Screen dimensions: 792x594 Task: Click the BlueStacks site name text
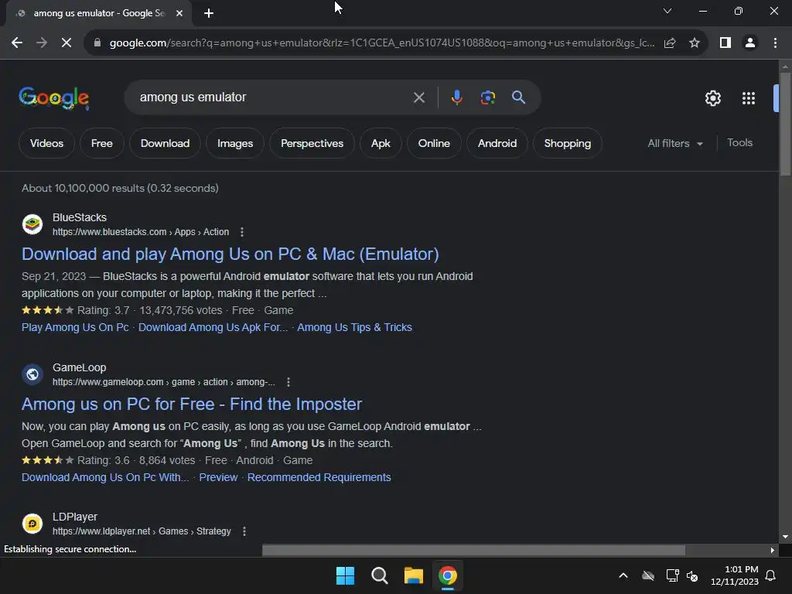point(80,217)
